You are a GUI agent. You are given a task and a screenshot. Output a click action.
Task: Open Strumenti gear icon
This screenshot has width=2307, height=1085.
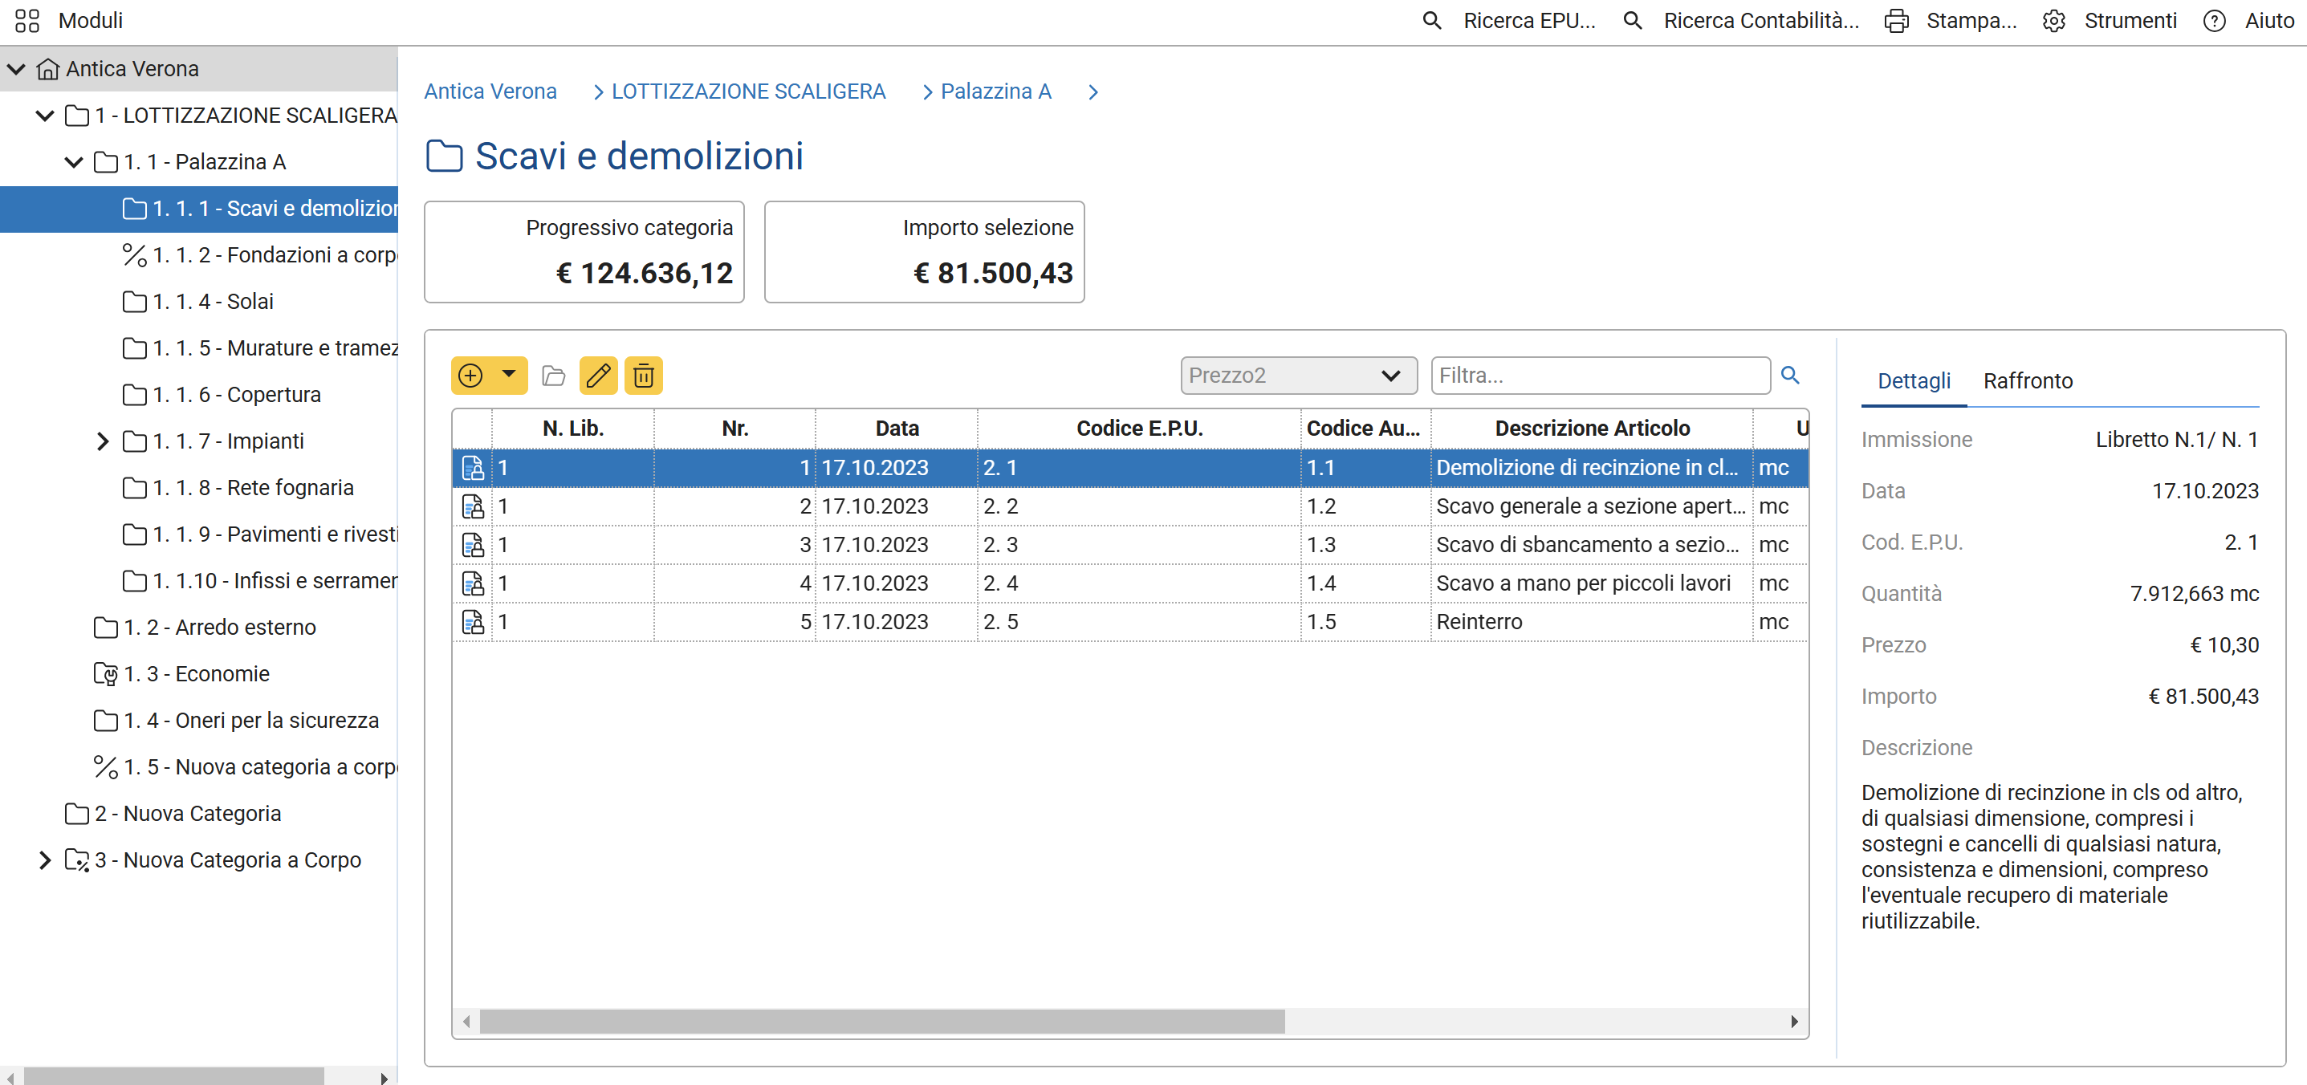2053,21
